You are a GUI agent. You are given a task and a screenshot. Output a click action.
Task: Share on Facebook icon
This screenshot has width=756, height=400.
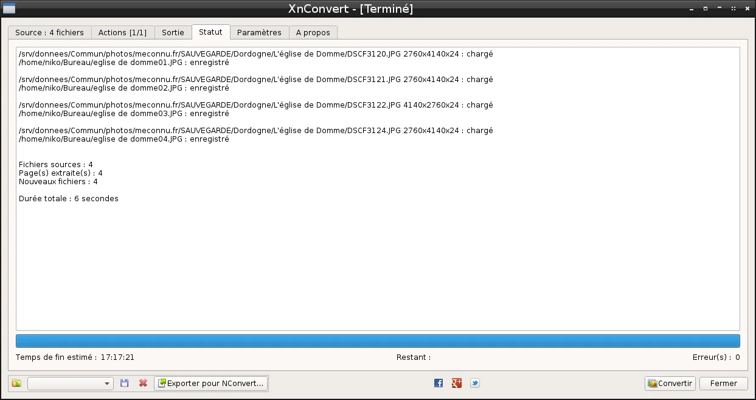(x=439, y=383)
